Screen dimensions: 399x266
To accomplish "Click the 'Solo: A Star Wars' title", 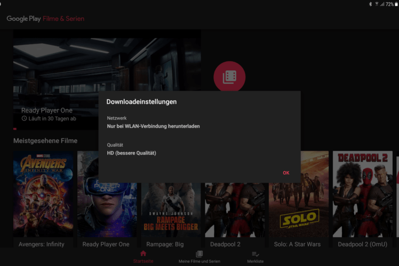I will coord(297,244).
